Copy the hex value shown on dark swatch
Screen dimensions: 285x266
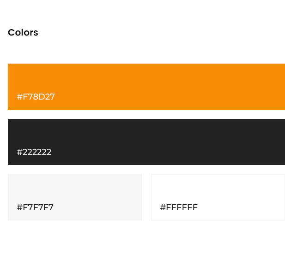pos(34,152)
